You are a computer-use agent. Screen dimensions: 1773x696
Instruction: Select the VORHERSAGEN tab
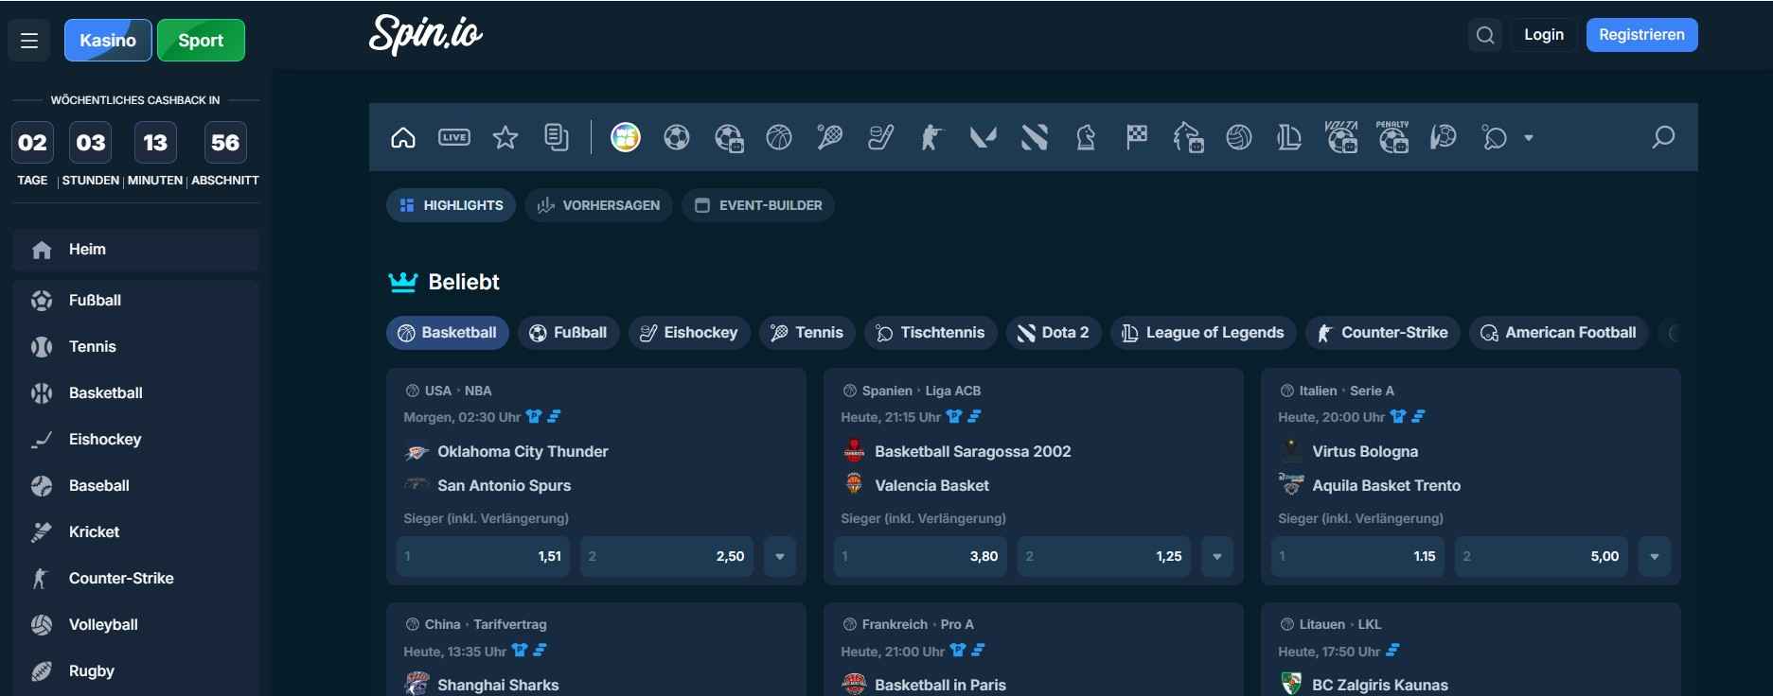pos(598,205)
